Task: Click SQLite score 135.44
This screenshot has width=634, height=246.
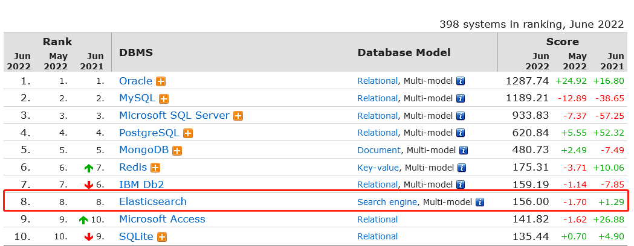Action: 531,237
